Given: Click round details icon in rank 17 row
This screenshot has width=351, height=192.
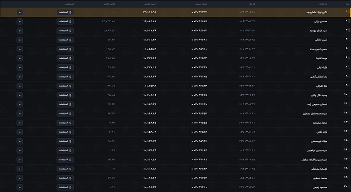Looking at the screenshot, I should point(20,160).
